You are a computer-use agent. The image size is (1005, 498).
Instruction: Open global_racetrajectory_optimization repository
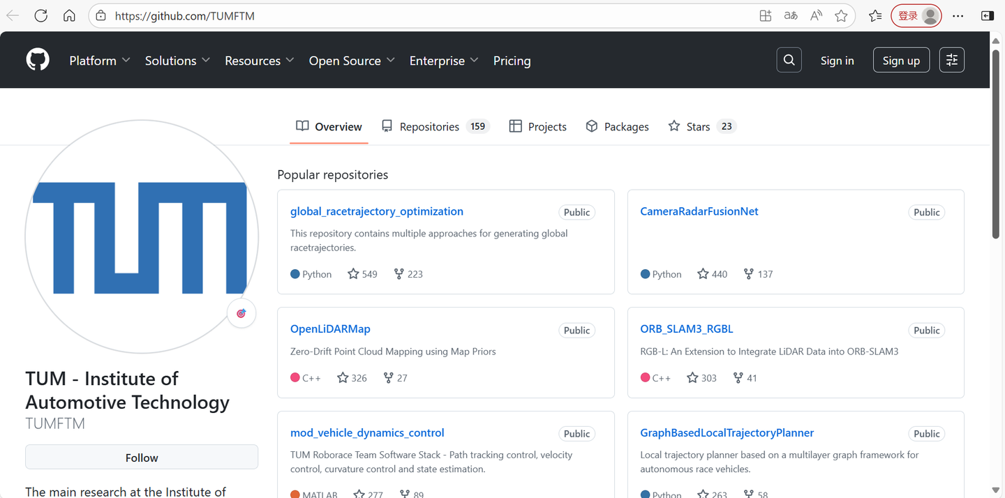377,211
